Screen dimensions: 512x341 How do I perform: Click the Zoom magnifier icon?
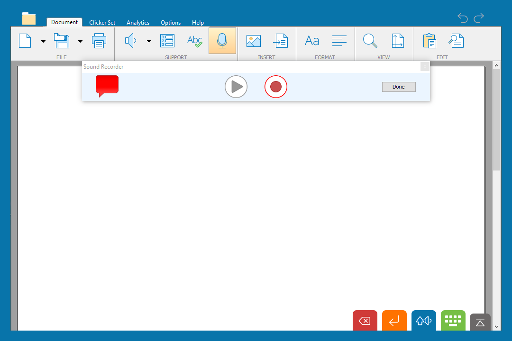(370, 41)
